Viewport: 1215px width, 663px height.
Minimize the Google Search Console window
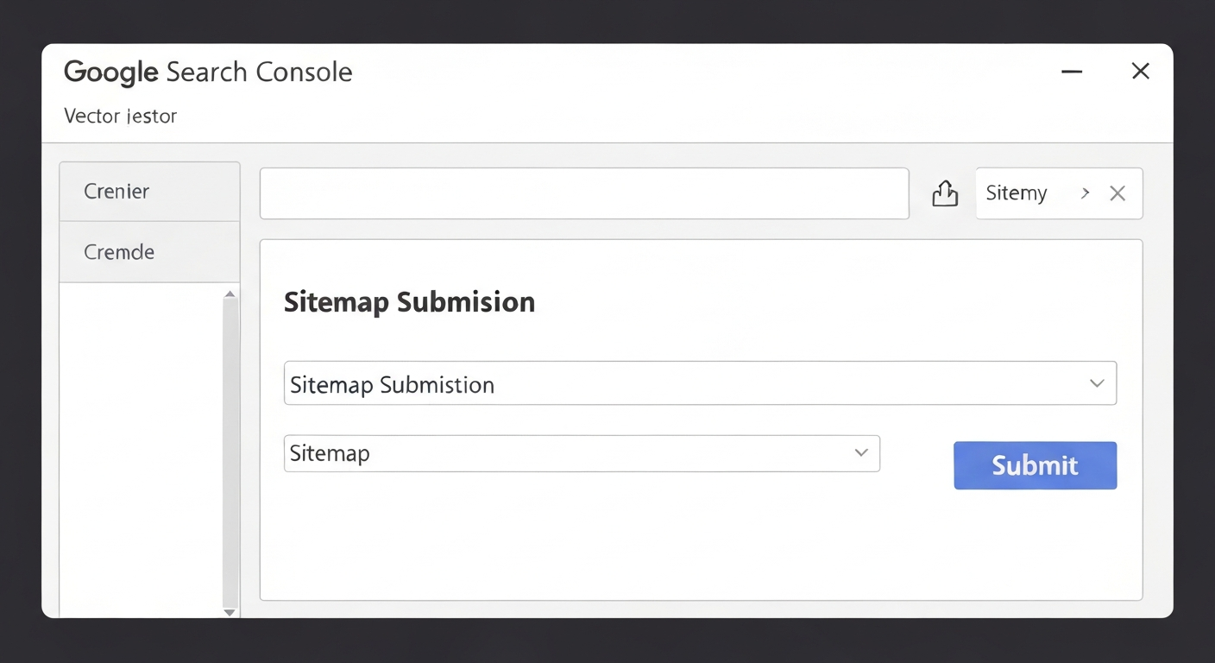click(1072, 72)
